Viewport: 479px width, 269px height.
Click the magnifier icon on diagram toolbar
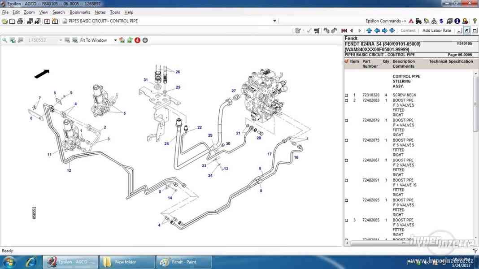coord(4,40)
